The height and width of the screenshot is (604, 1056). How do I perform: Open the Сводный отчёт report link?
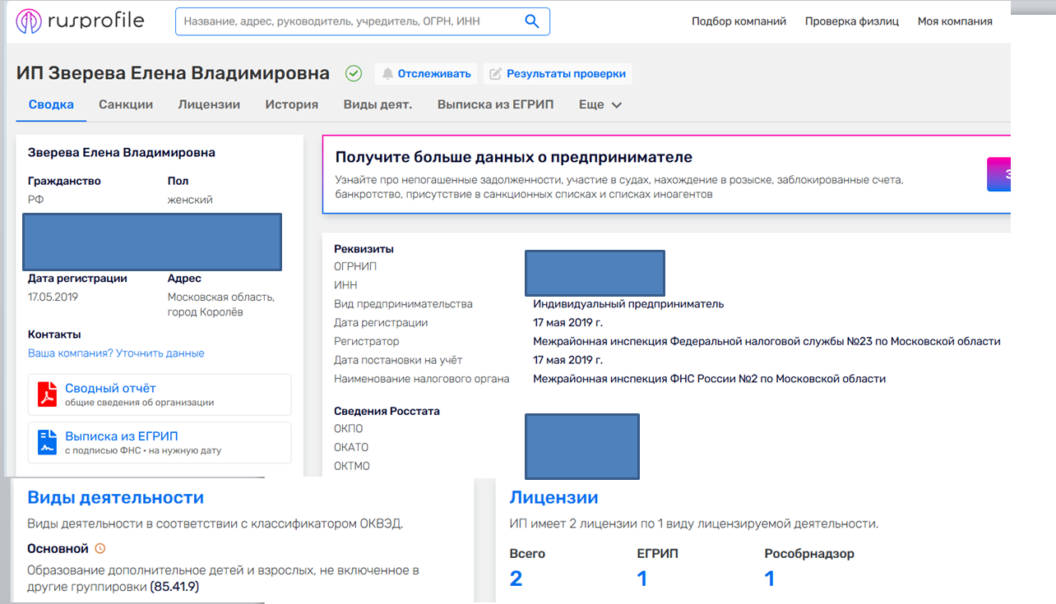click(110, 389)
